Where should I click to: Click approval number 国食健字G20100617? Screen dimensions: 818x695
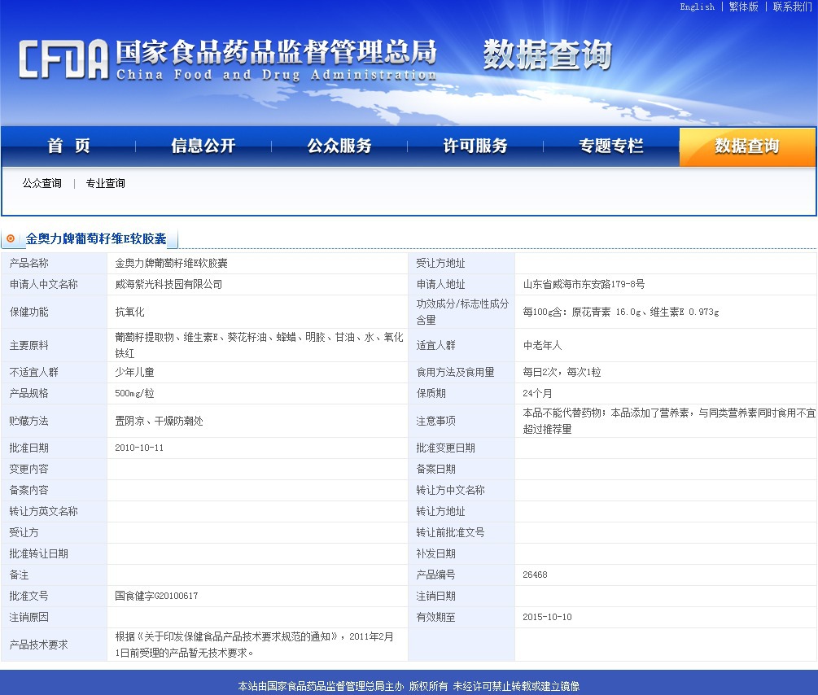tap(156, 596)
